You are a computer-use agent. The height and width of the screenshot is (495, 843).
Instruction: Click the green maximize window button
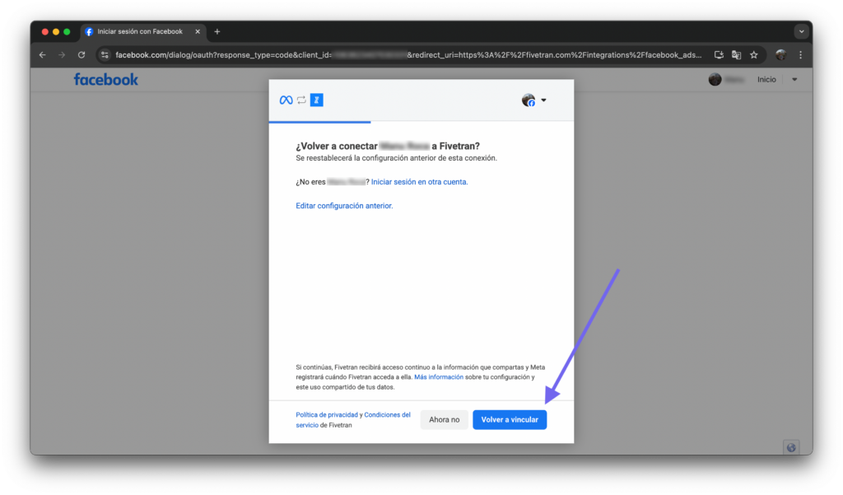[x=67, y=32]
